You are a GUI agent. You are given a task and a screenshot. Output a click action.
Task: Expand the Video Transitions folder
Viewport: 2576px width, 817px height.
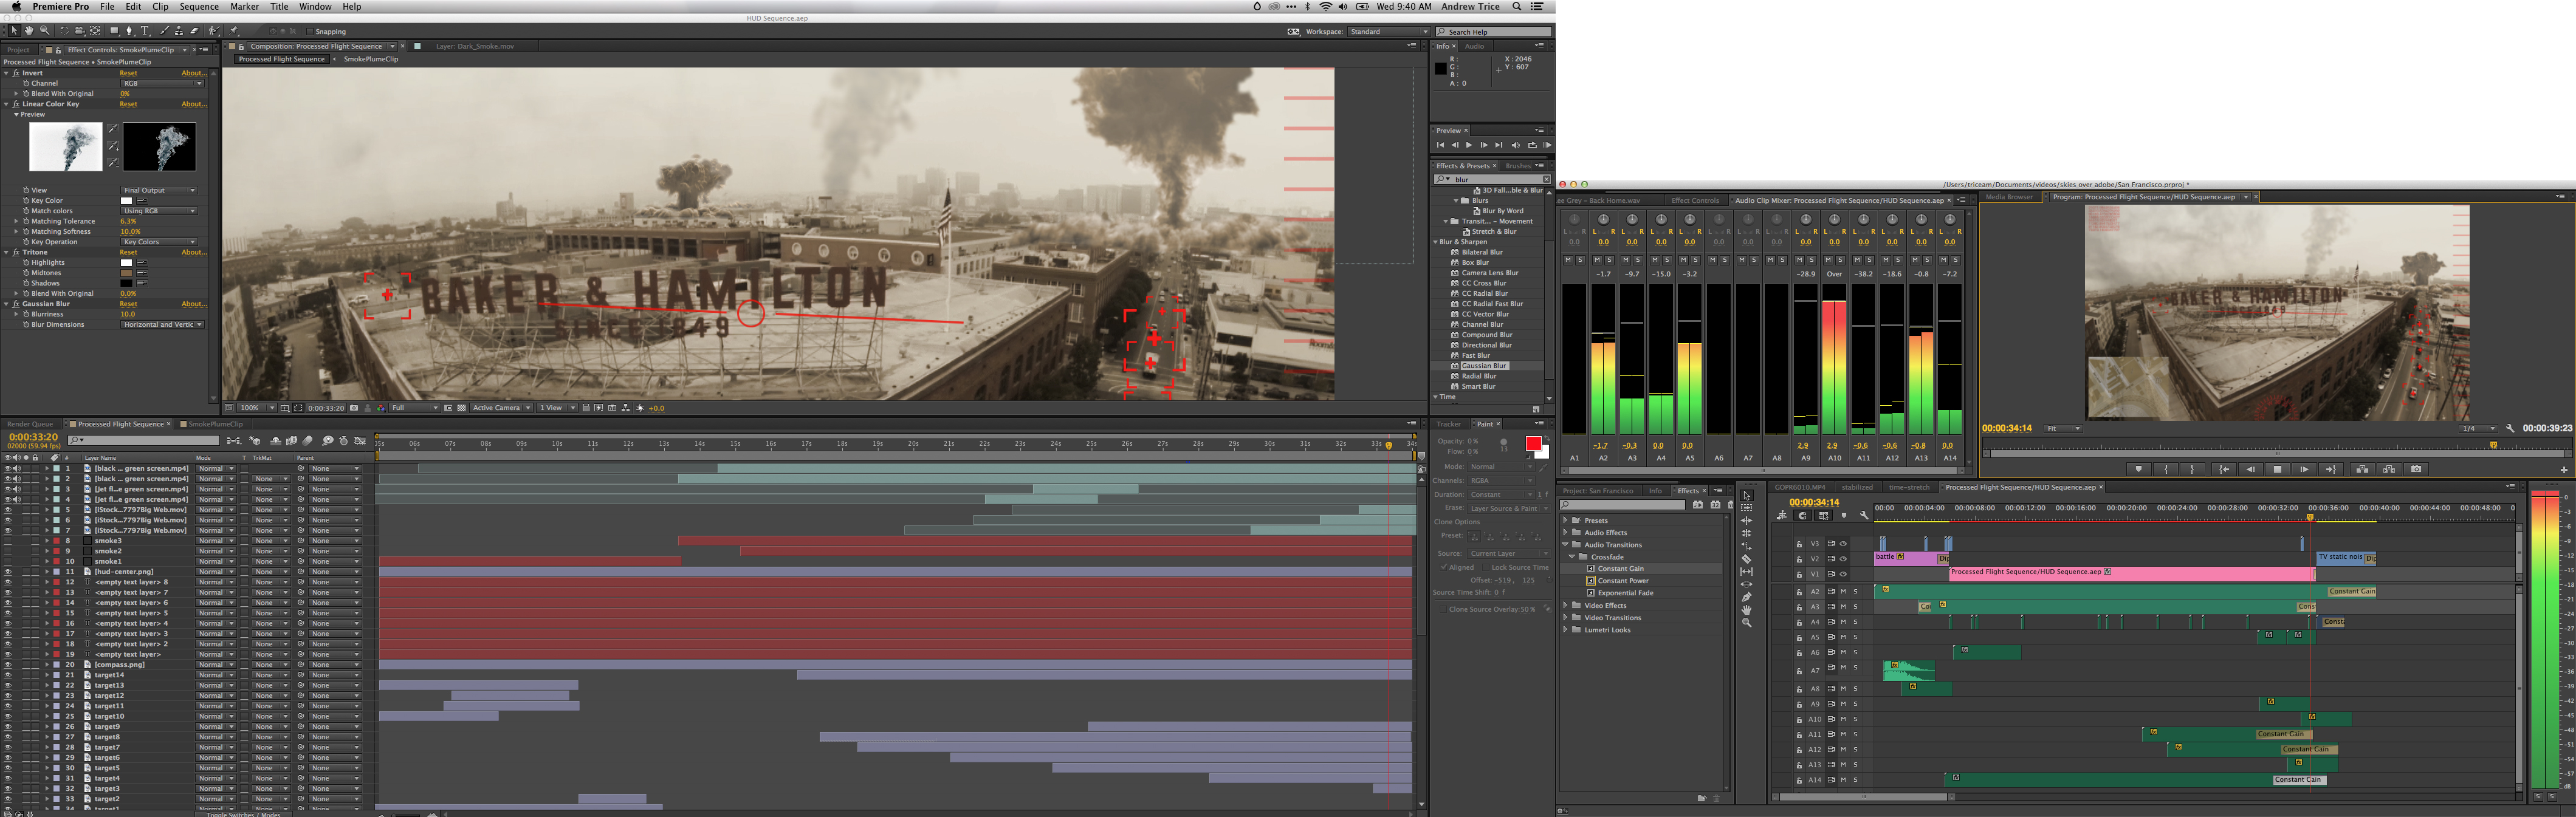pos(1566,618)
